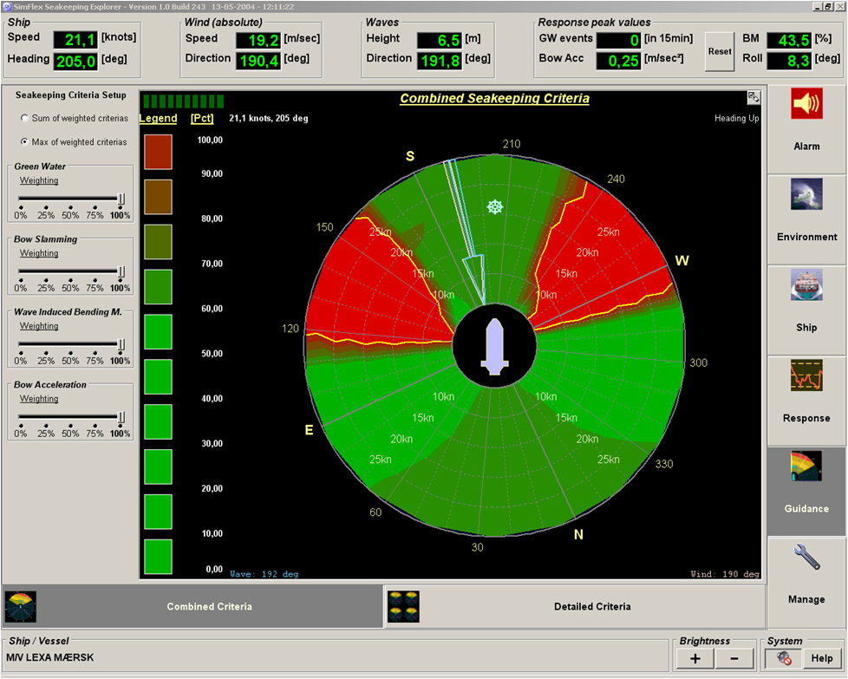Click the ship symbol in plot center
The width and height of the screenshot is (848, 679).
(x=494, y=346)
